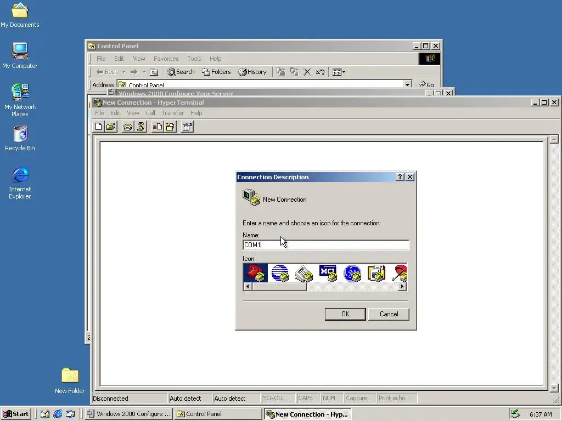The height and width of the screenshot is (421, 562).
Task: Switch to Windows 2000 Configure taskbar button
Action: (x=130, y=414)
